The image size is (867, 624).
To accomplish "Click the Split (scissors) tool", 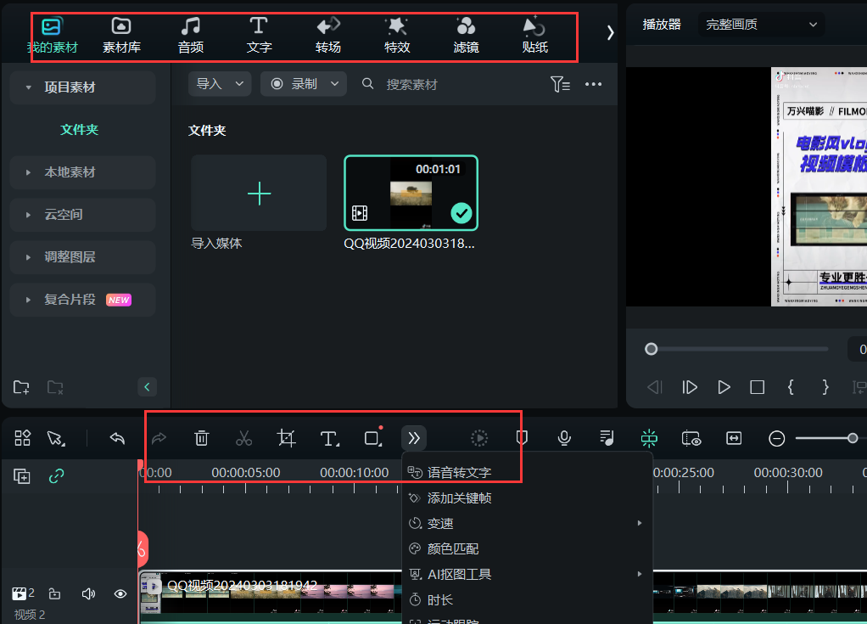I will pos(243,438).
